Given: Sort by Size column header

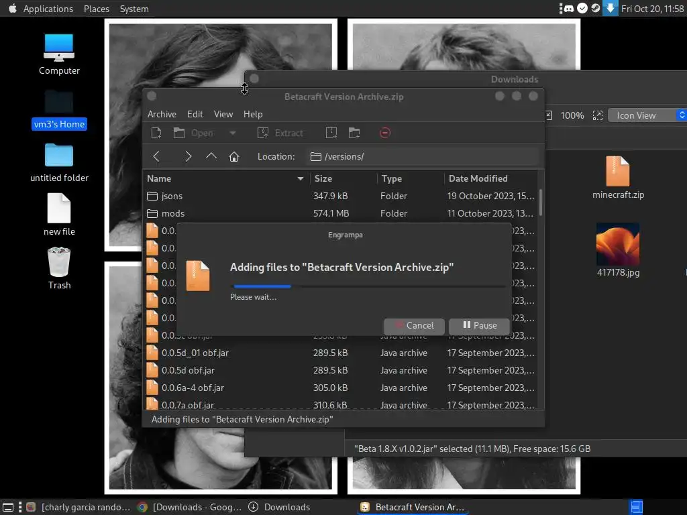Looking at the screenshot, I should 343,178.
